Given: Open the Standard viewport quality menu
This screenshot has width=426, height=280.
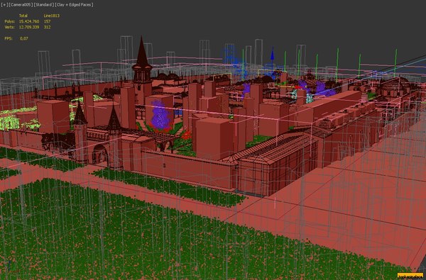Looking at the screenshot, I should tap(44, 5).
